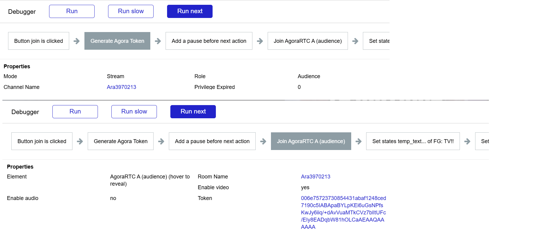Select top Add a pause before next action step

click(x=209, y=41)
